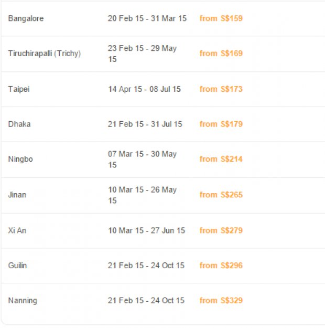Choose the Taipei destination
Image resolution: width=325 pixels, height=328 pixels.
(x=19, y=89)
